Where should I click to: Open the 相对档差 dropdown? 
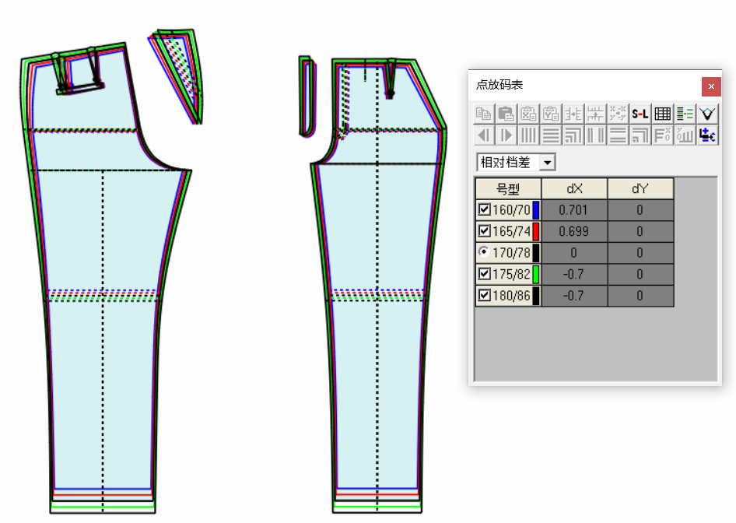[548, 163]
